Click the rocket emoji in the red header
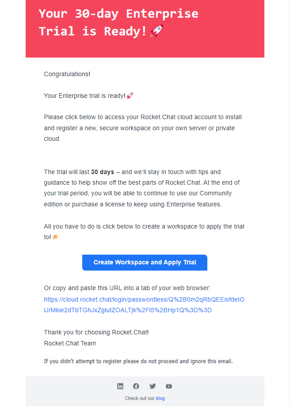 [x=157, y=31]
